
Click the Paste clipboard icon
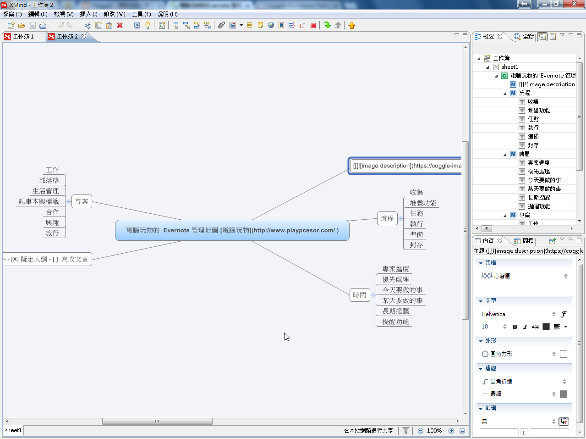pos(109,25)
